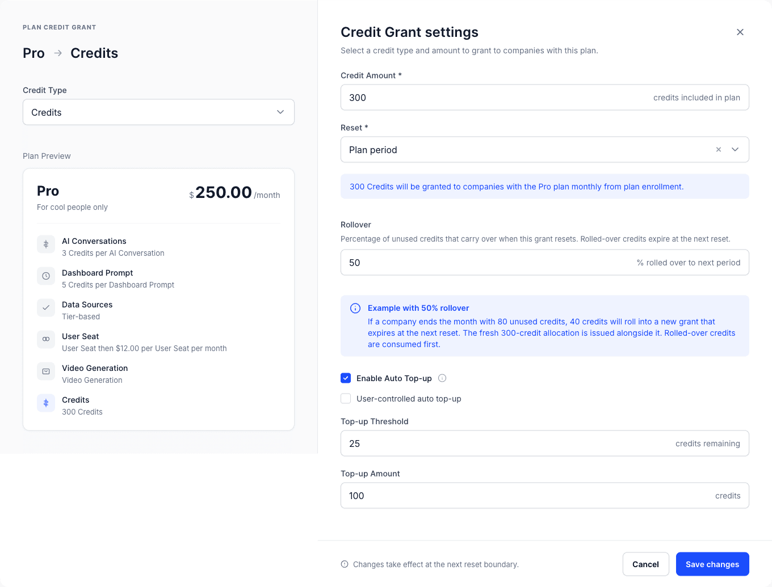
Task: Click the 'Example with 50% rollover' heading
Action: [x=418, y=308]
